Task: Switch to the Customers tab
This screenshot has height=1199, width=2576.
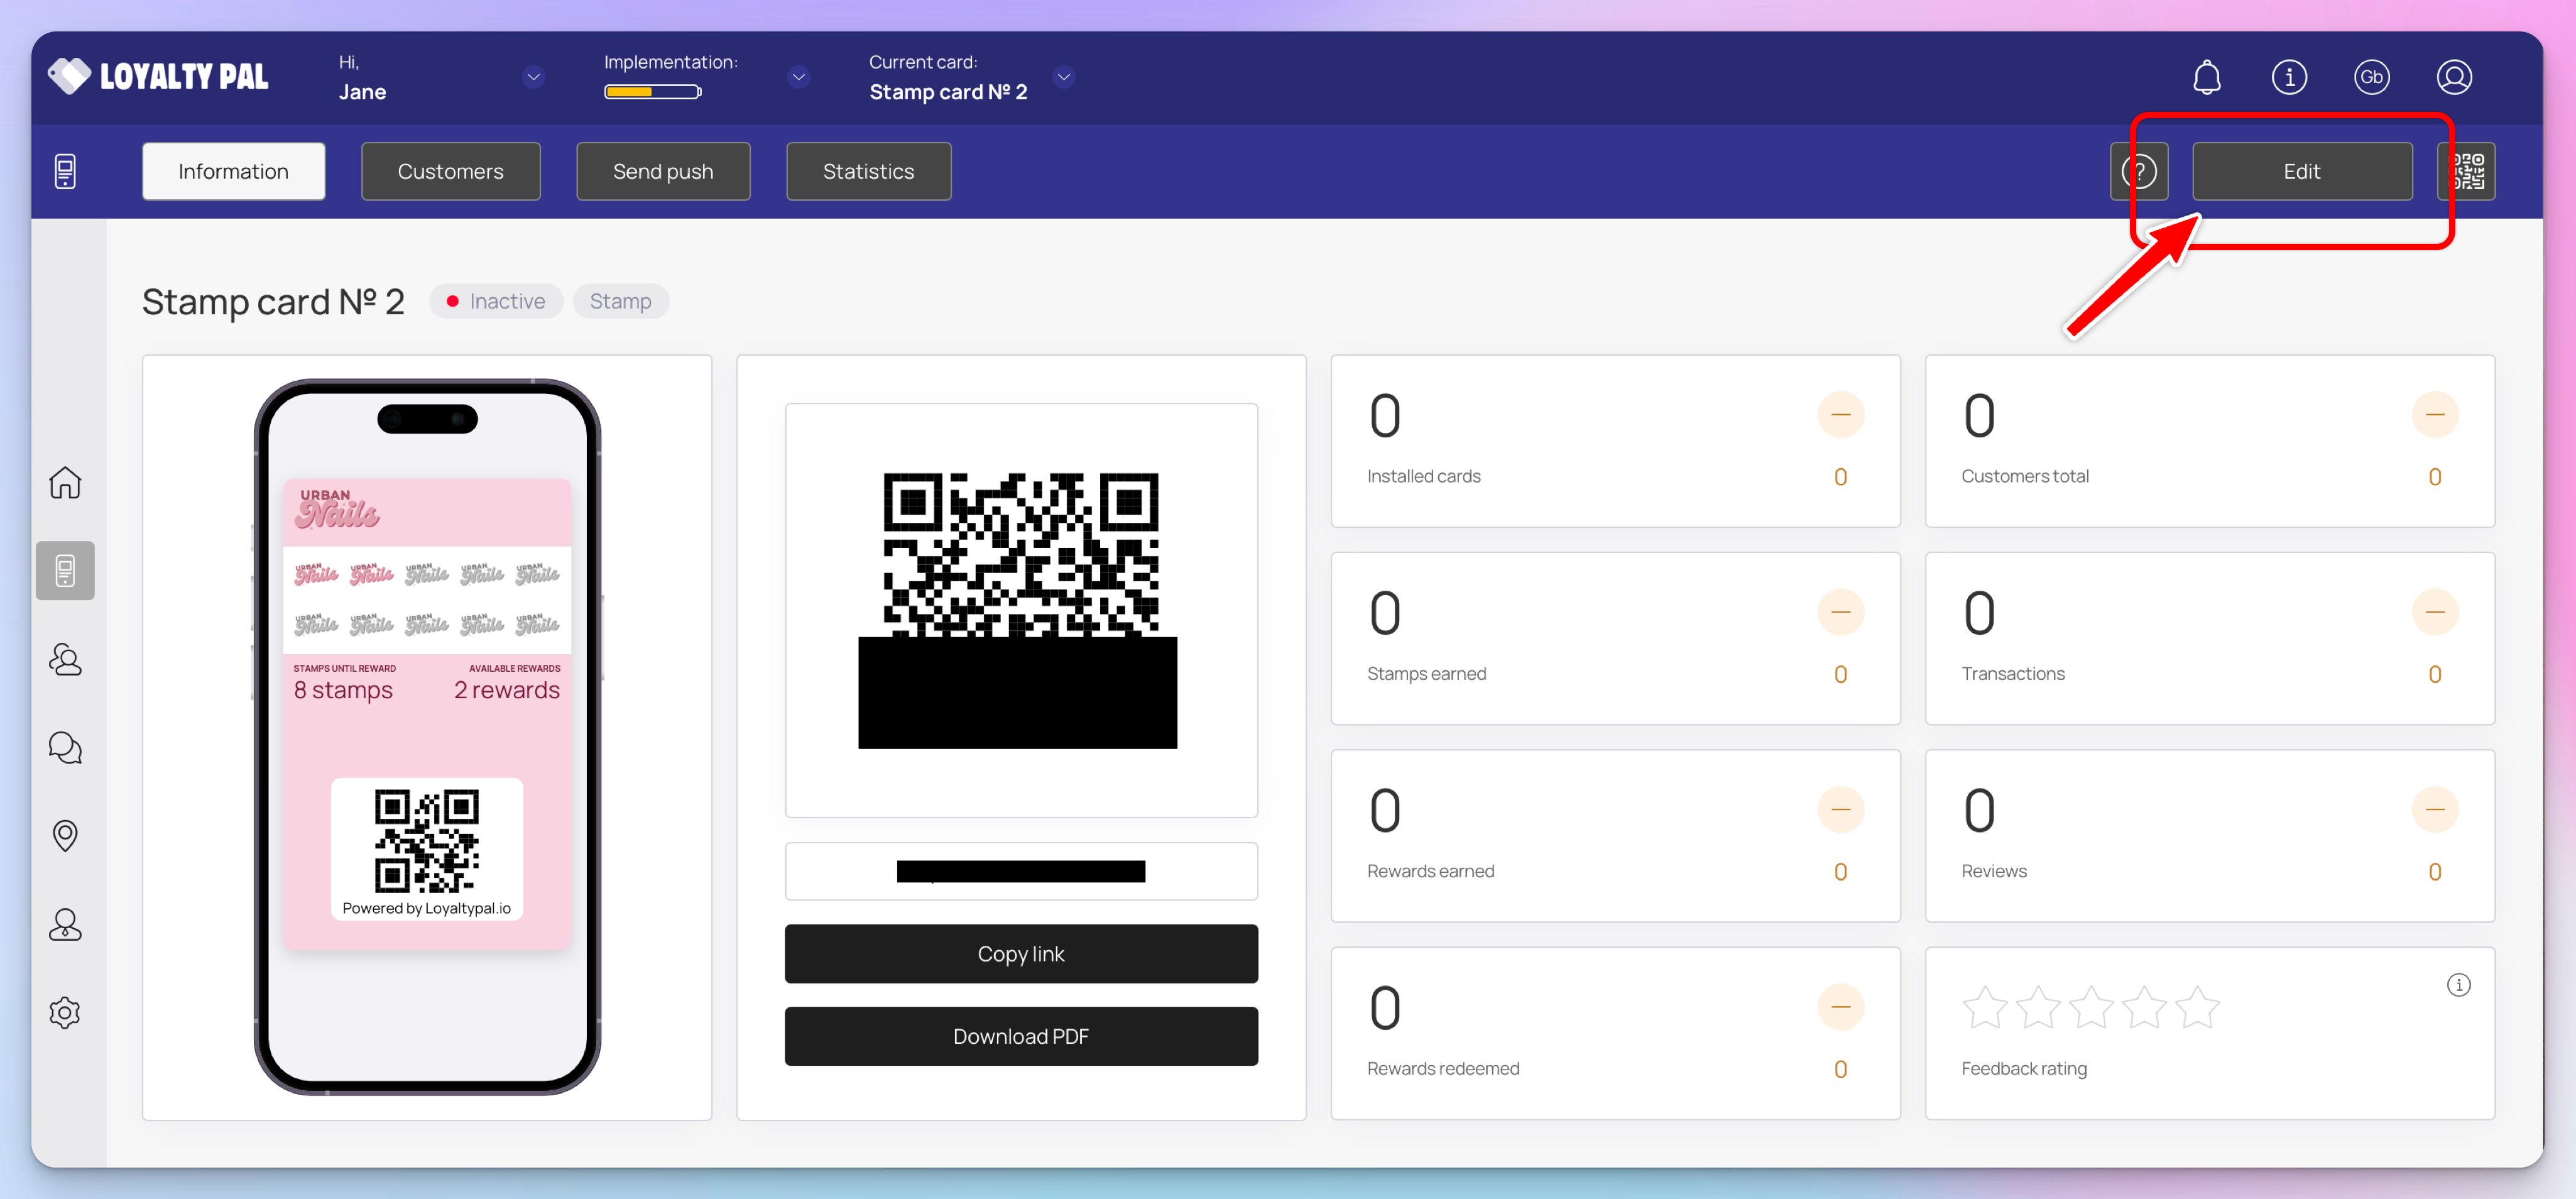Action: point(450,171)
